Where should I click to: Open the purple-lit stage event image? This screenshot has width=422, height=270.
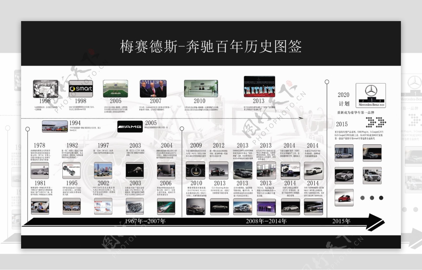(x=266, y=207)
